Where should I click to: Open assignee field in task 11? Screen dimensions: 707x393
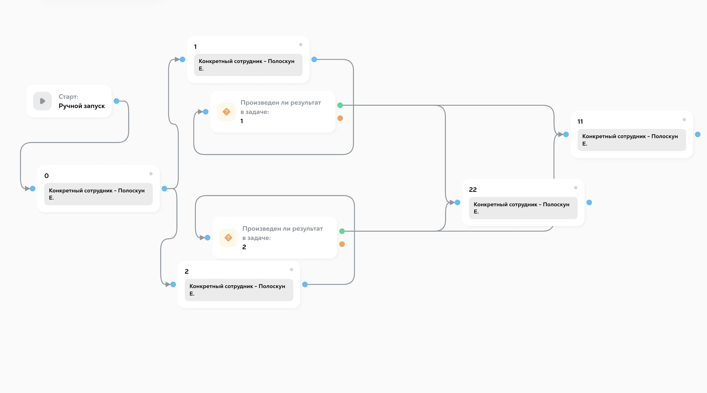click(x=632, y=140)
